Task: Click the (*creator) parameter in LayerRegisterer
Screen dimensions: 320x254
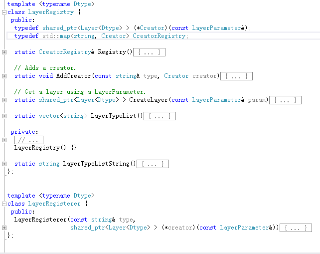Action: [178, 228]
